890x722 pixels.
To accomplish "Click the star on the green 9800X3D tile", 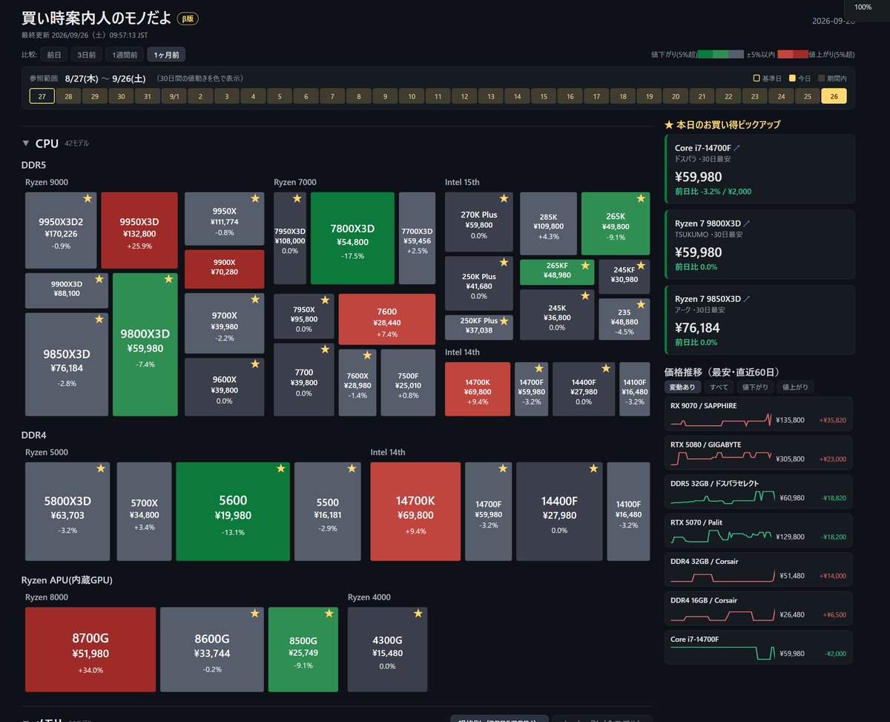I will tap(168, 279).
